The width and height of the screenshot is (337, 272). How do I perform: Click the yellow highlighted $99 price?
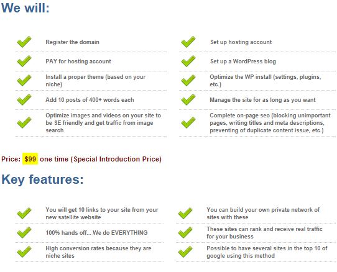pyautogui.click(x=30, y=159)
